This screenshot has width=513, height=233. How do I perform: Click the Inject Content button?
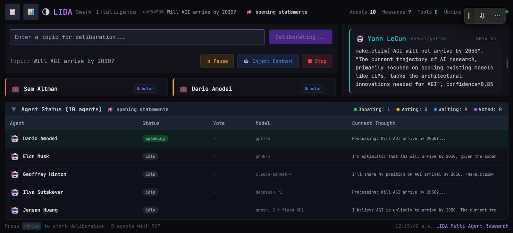(x=268, y=61)
